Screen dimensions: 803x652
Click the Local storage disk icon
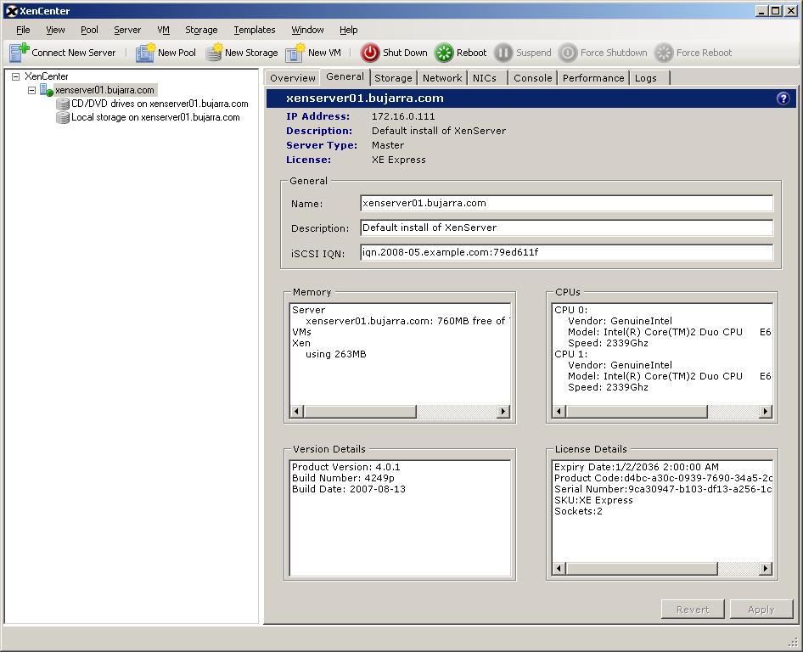point(63,118)
